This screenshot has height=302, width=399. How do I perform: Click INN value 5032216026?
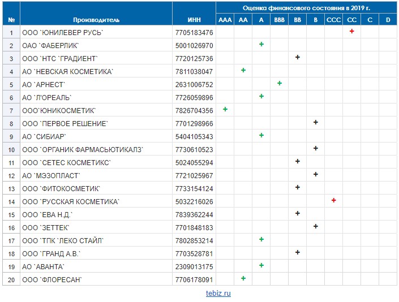[194, 201]
